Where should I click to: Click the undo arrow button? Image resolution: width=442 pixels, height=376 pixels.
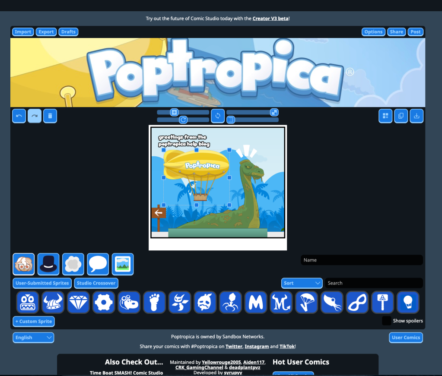tap(19, 116)
